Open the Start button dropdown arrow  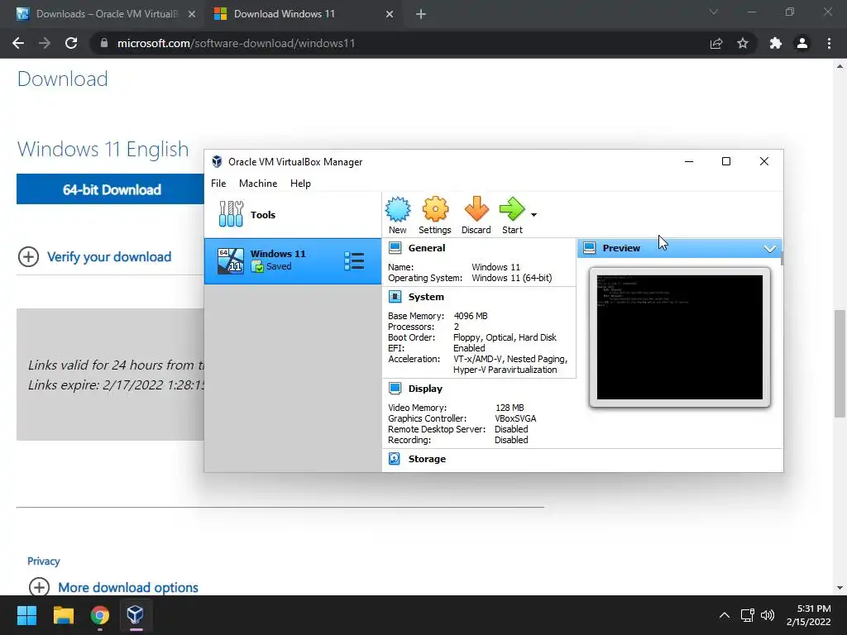coord(534,215)
